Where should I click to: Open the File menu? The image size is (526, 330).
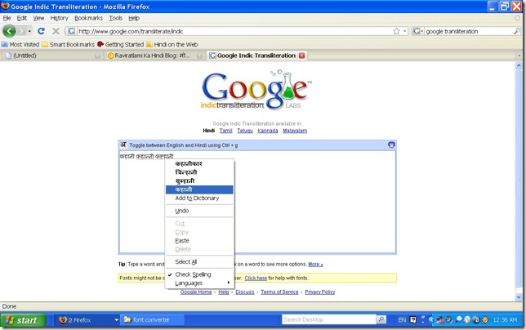pyautogui.click(x=7, y=18)
